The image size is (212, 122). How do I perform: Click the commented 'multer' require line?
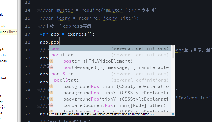point(99,10)
